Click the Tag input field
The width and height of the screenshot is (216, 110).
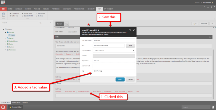click(114, 71)
